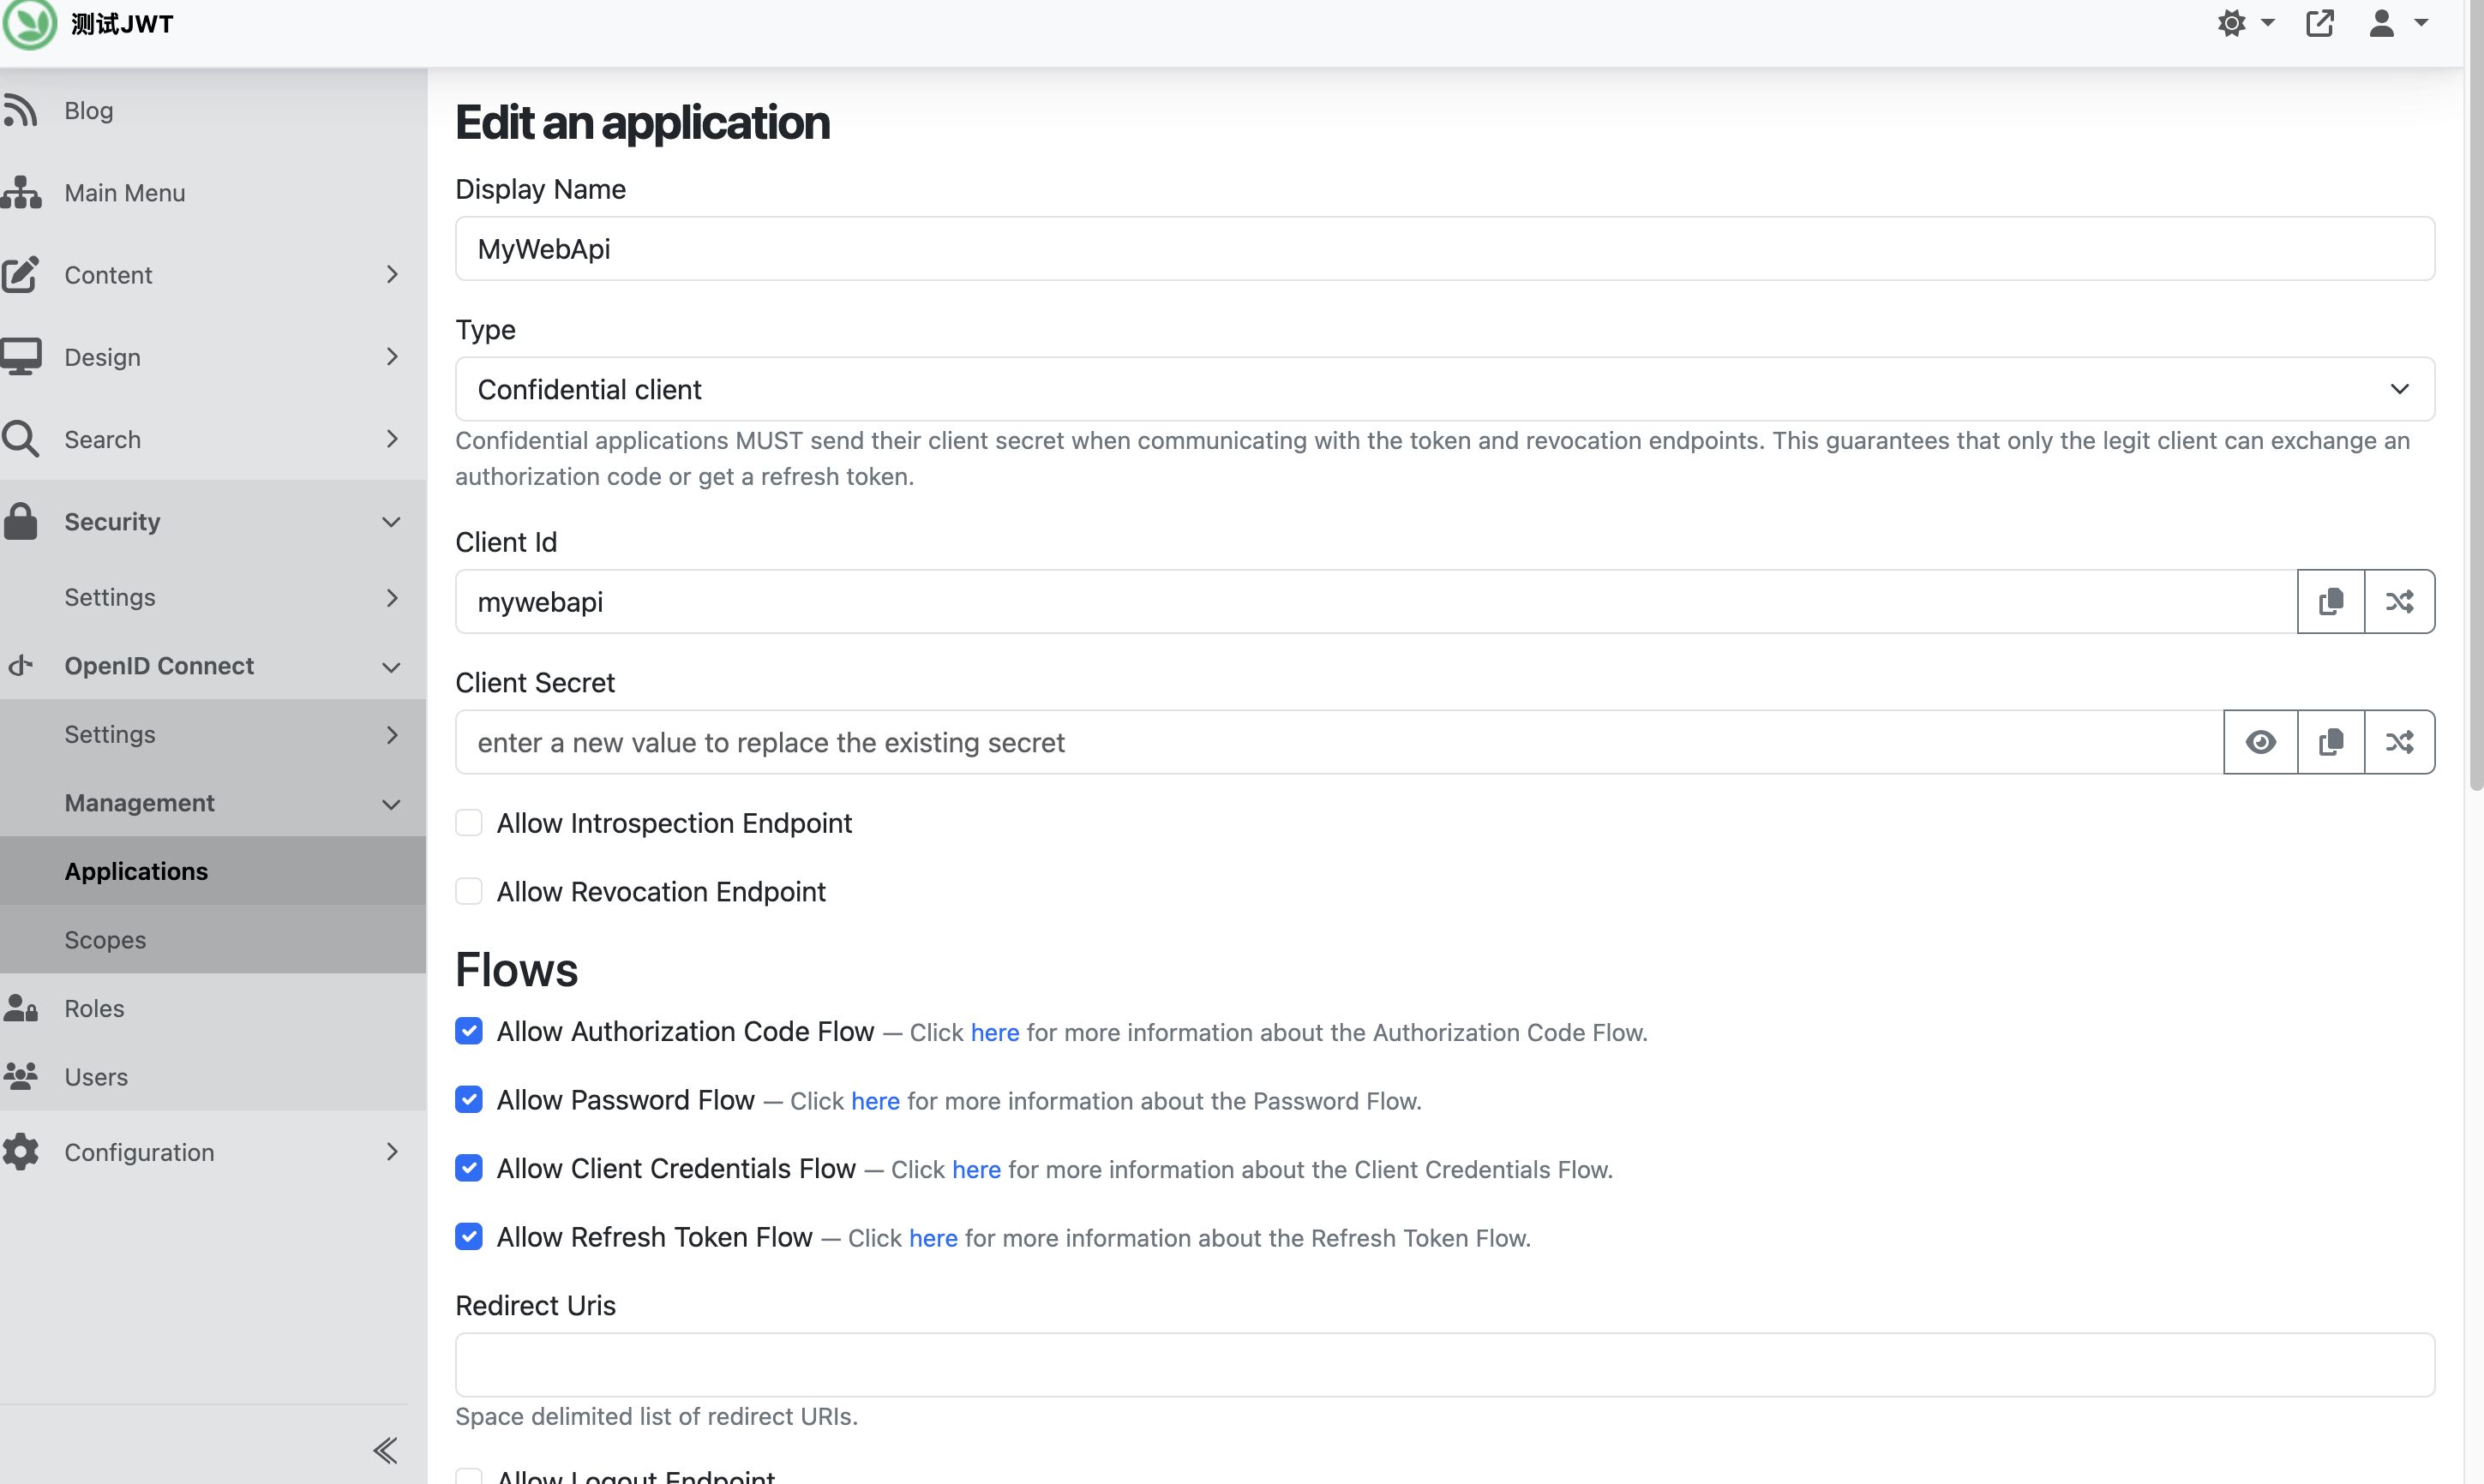Image resolution: width=2484 pixels, height=1484 pixels.
Task: Open Client Credentials Flow info link
Action: pyautogui.click(x=976, y=1169)
